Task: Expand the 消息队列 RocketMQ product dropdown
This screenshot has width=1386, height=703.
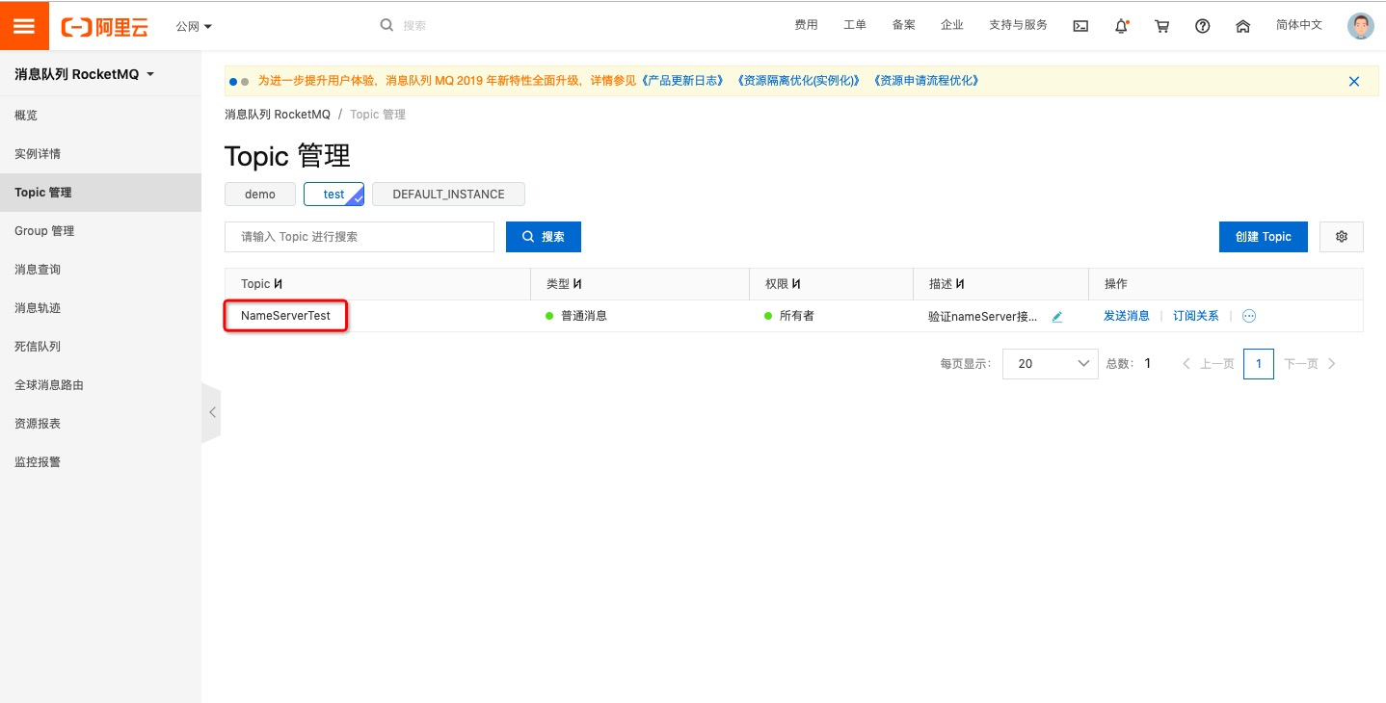Action: (x=84, y=74)
